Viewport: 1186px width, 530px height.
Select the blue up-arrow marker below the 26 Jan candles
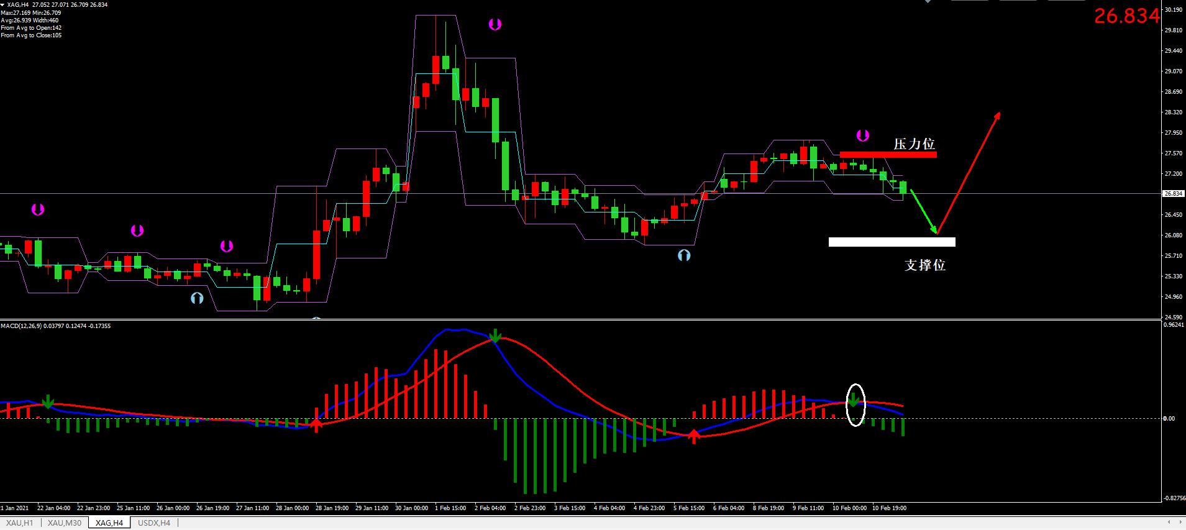tap(197, 298)
